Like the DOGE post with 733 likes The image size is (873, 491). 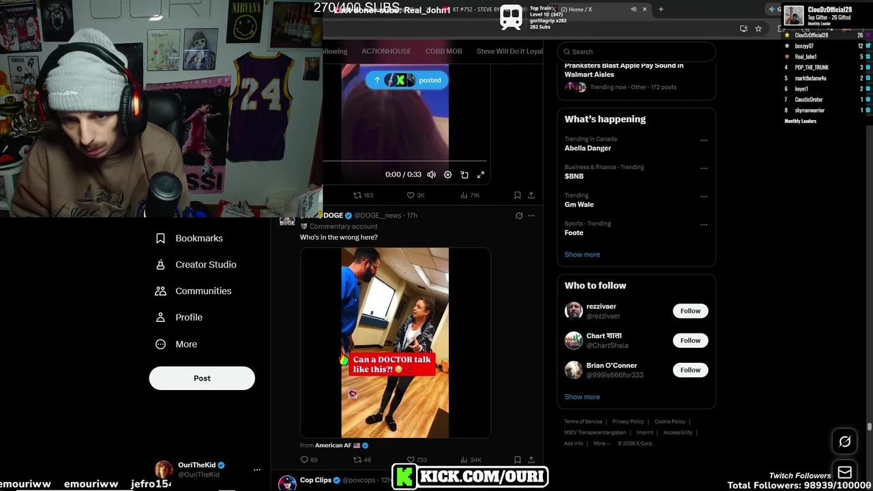(416, 460)
